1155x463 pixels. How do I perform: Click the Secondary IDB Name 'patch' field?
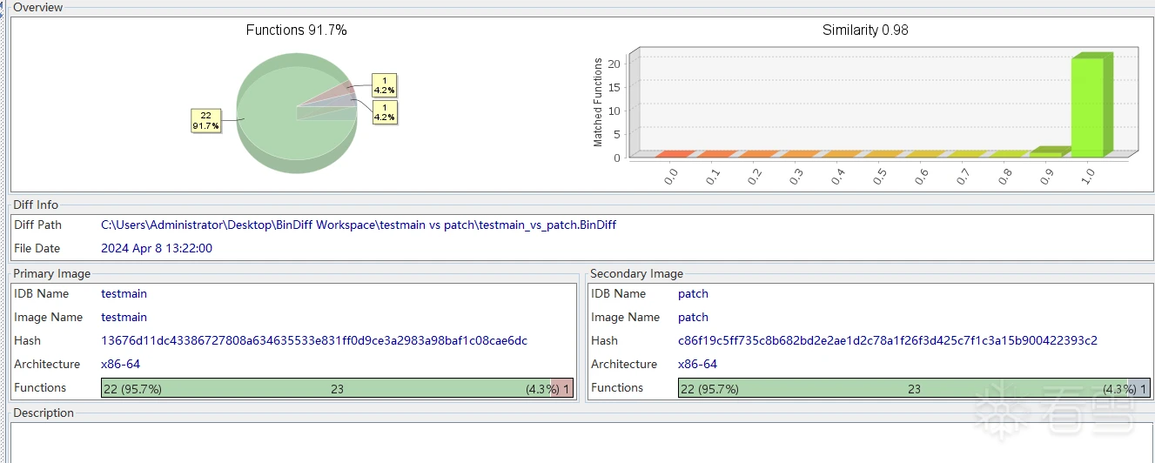pos(694,294)
